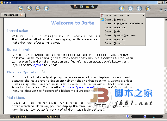167x121 pixels.
Task: Click the vertical scrollbar down arrow
Action: click(x=166, y=112)
